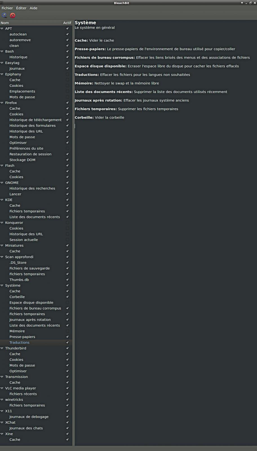The image size is (257, 451).
Task: Select the Transmission group row
Action: click(36, 377)
